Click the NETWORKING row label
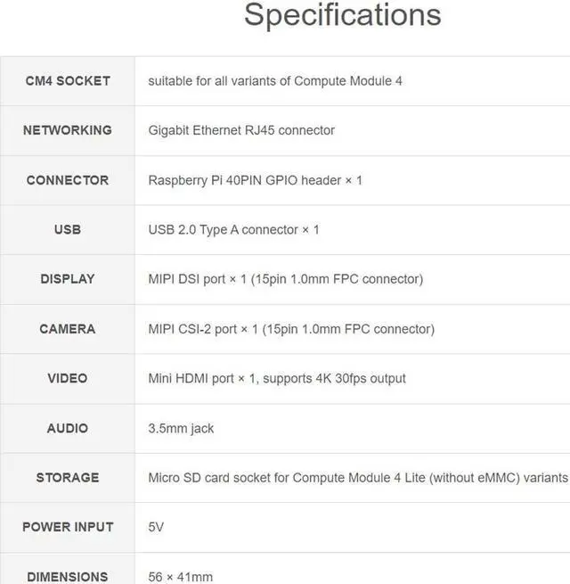Image resolution: width=570 pixels, height=584 pixels. click(x=68, y=130)
